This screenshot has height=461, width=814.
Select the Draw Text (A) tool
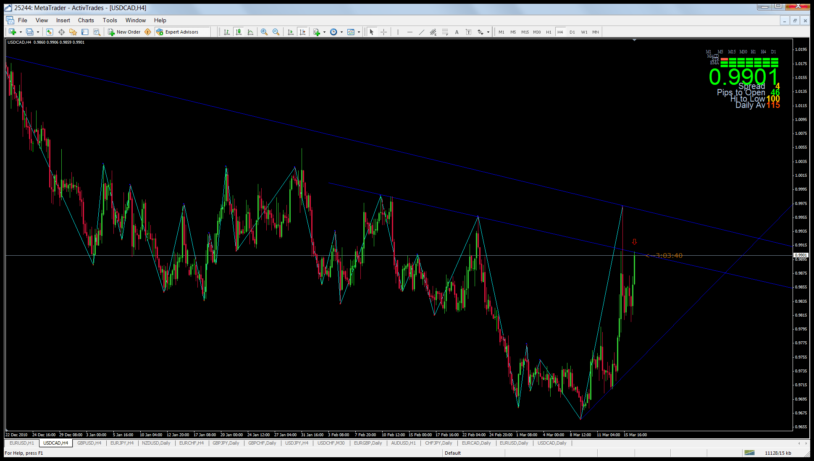pyautogui.click(x=457, y=32)
